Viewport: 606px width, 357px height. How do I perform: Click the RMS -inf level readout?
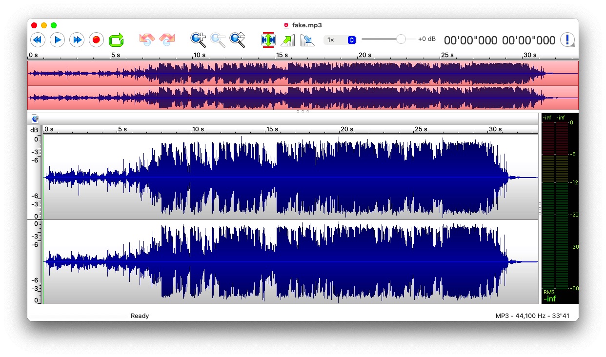tap(549, 296)
